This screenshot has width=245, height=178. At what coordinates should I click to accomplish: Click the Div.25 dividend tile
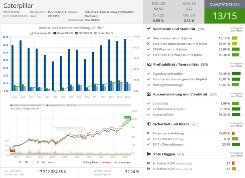coord(158,18)
